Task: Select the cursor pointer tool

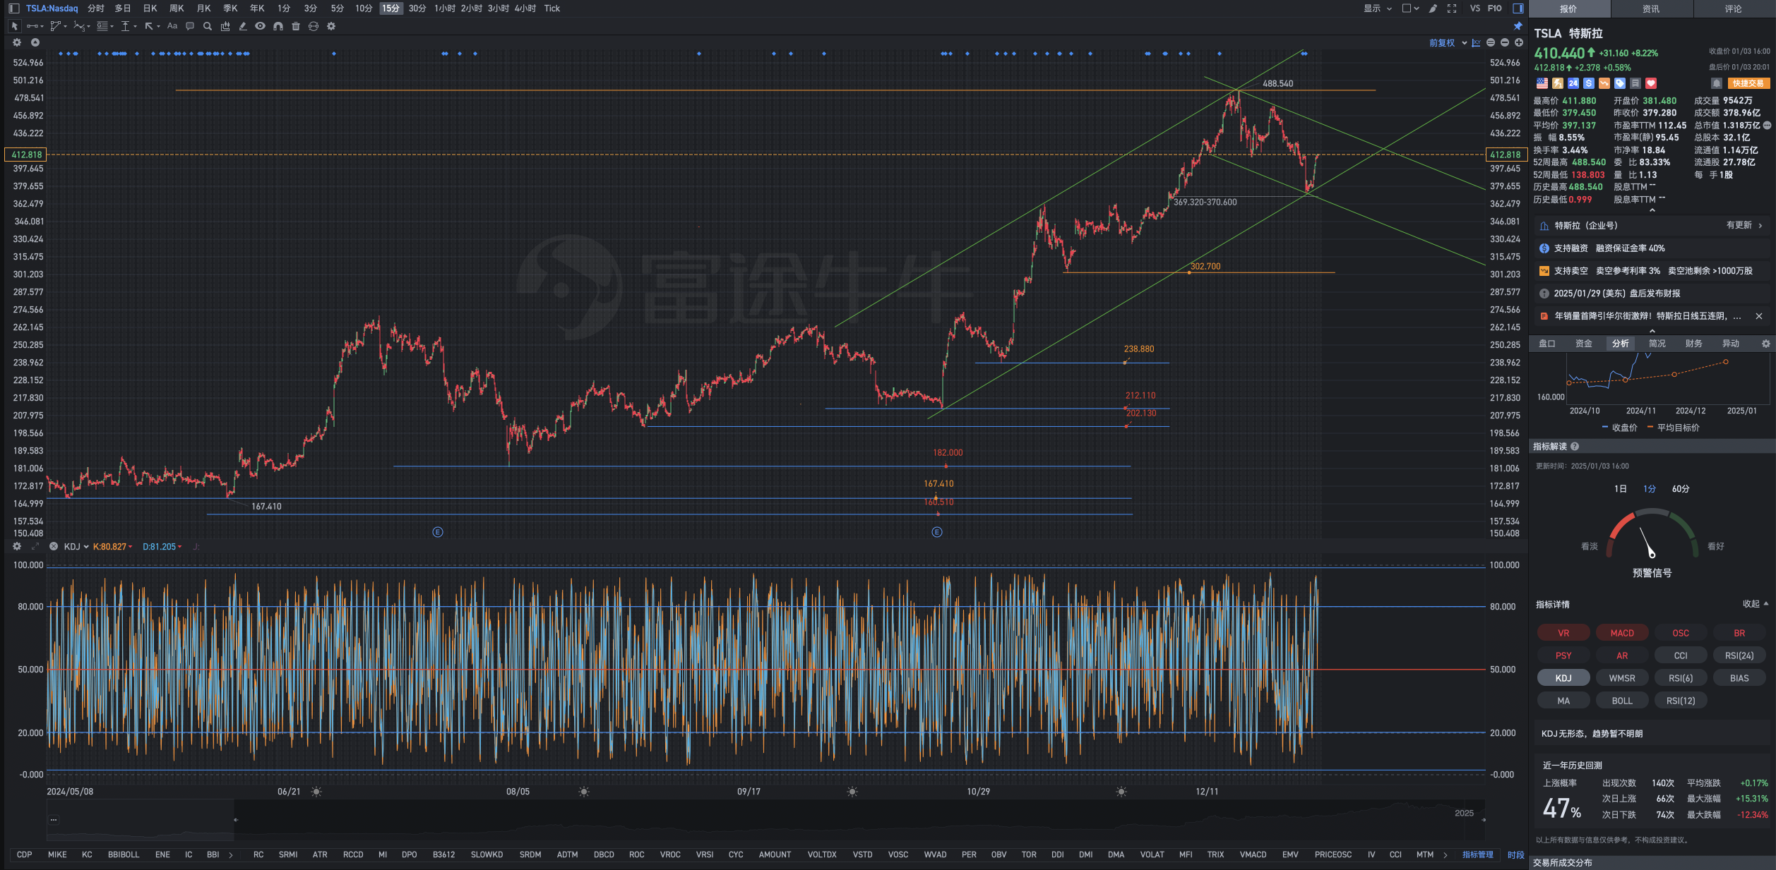Action: pos(14,26)
